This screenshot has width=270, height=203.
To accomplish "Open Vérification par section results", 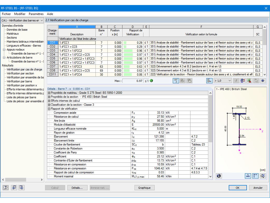I will point(20,73).
